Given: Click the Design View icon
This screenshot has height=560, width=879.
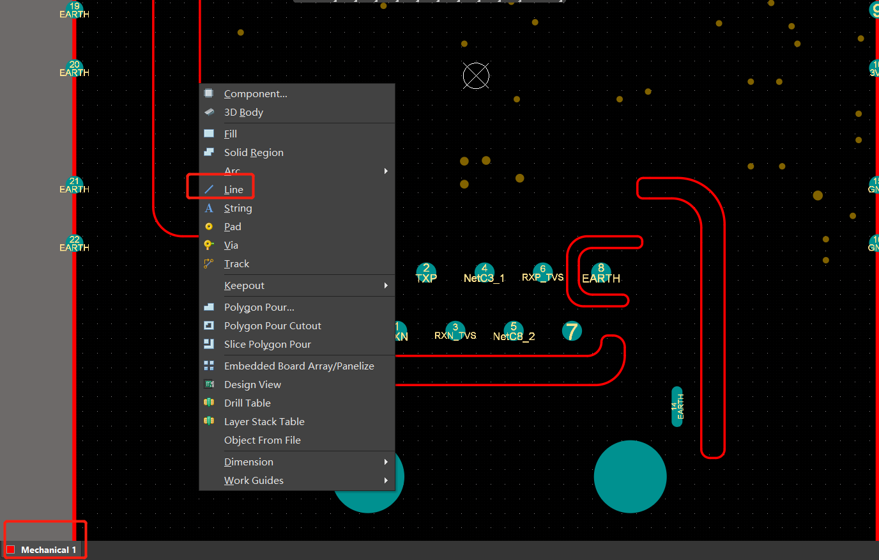Looking at the screenshot, I should pyautogui.click(x=209, y=384).
